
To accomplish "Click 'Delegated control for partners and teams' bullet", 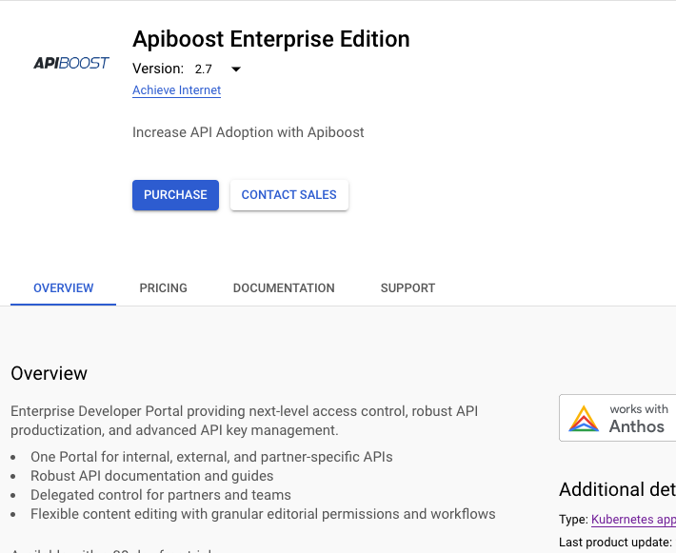I will [160, 495].
